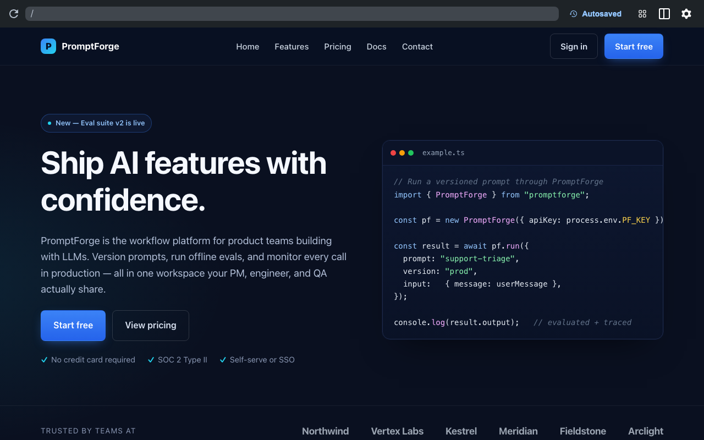This screenshot has height=440, width=704.
Task: Click Start free in the header
Action: [634, 46]
